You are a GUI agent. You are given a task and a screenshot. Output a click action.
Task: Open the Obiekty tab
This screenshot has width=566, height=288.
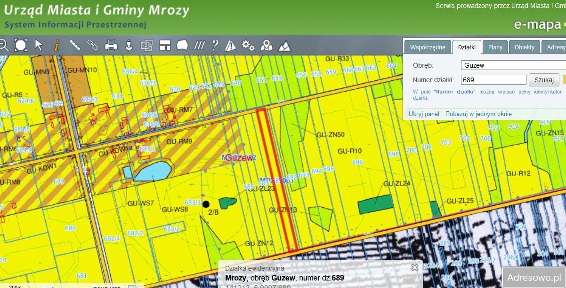pyautogui.click(x=525, y=47)
